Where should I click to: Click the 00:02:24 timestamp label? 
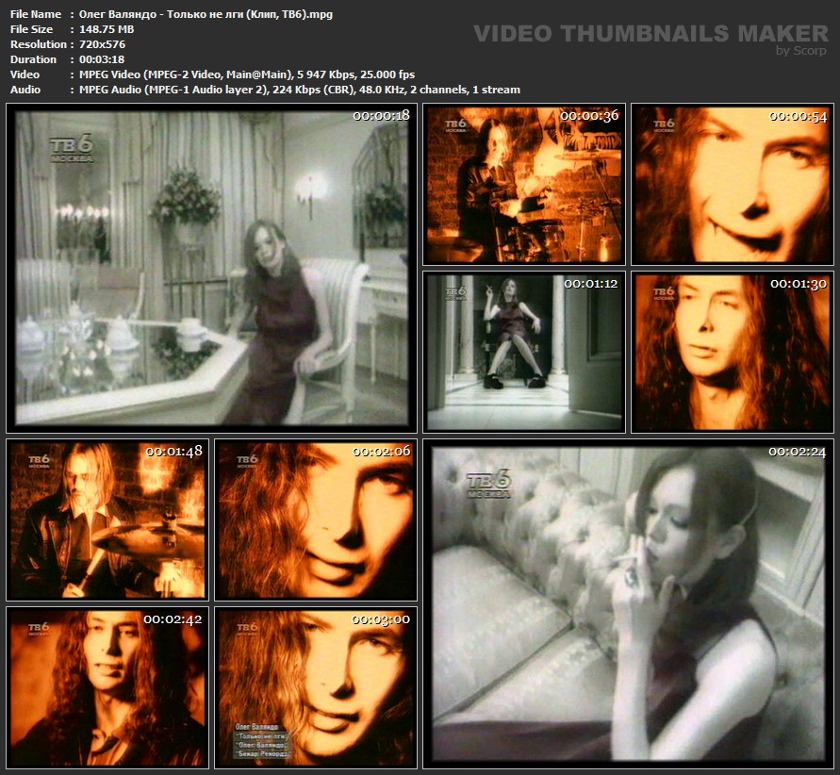pos(796,452)
